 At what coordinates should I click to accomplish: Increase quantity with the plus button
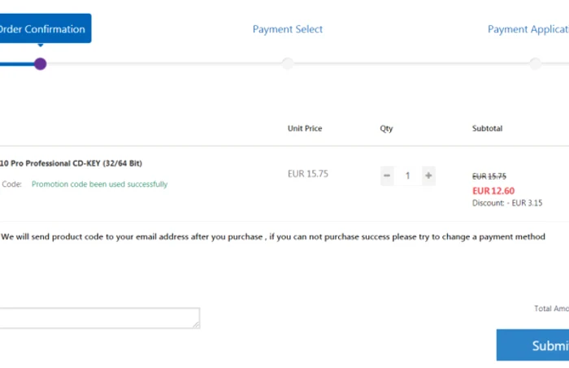pos(428,175)
